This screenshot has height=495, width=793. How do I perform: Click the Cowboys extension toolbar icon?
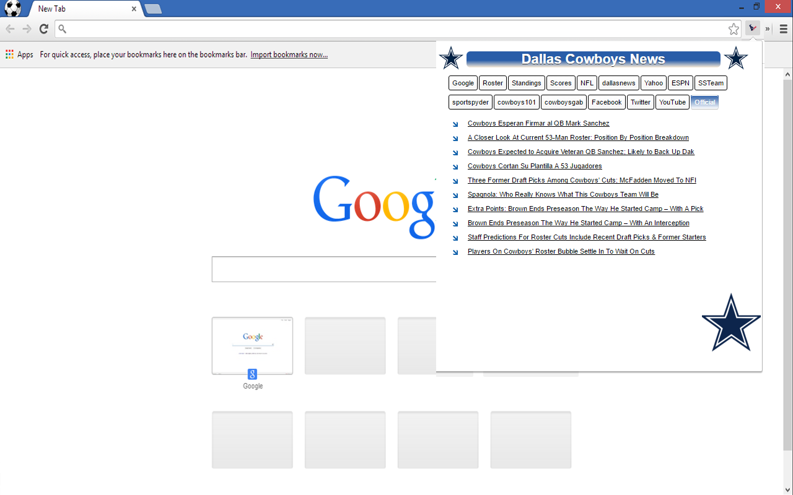[753, 28]
